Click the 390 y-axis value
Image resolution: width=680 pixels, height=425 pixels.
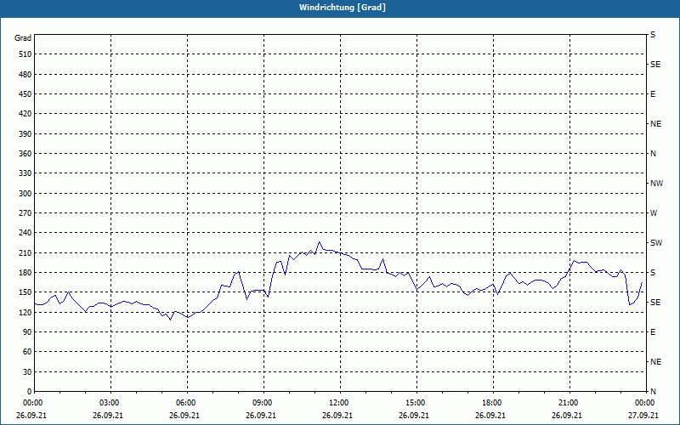(25, 134)
